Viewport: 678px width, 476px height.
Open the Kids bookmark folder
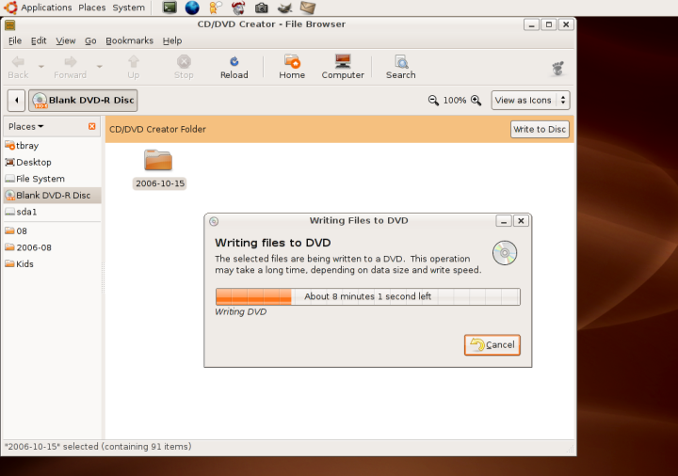[52, 263]
